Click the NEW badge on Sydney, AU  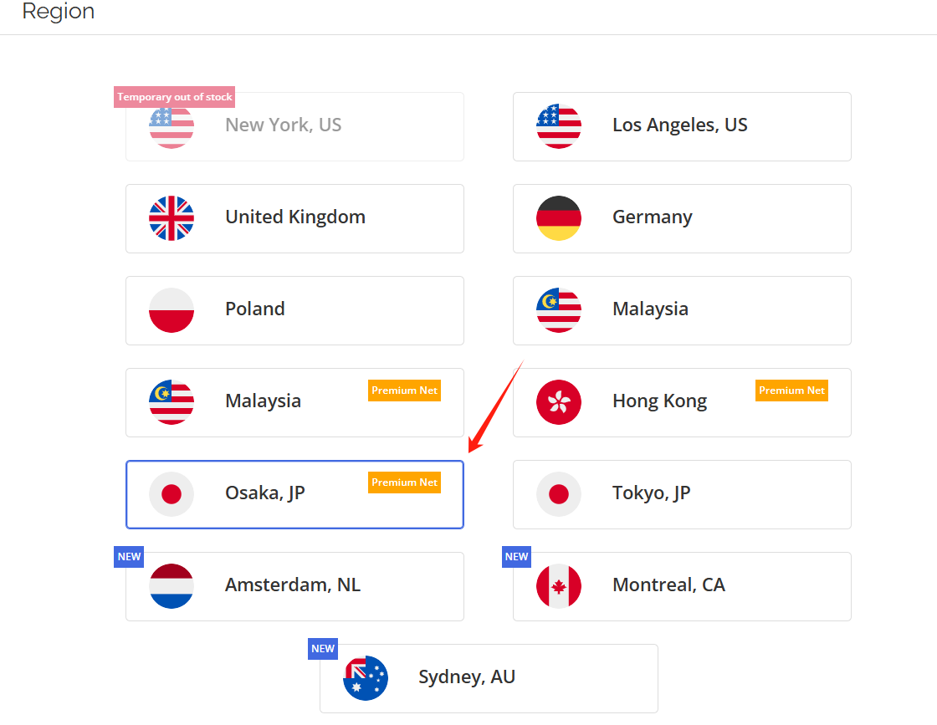323,649
